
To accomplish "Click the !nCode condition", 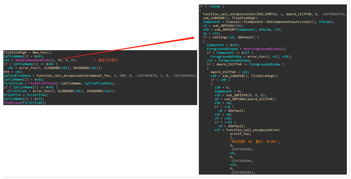I will click(214, 6).
